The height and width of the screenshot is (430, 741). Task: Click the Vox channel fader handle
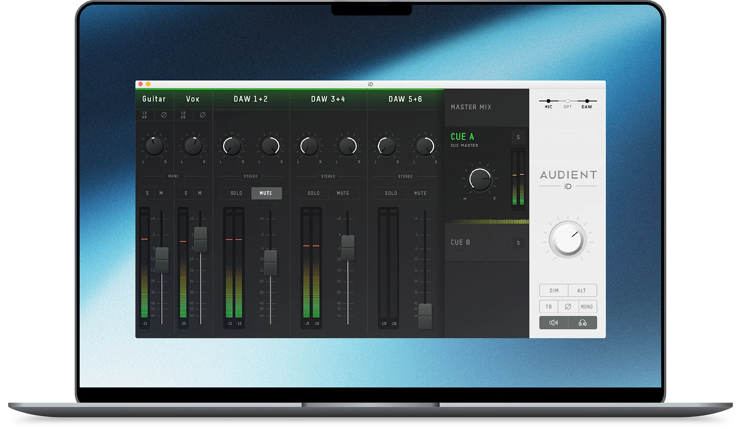click(x=201, y=239)
